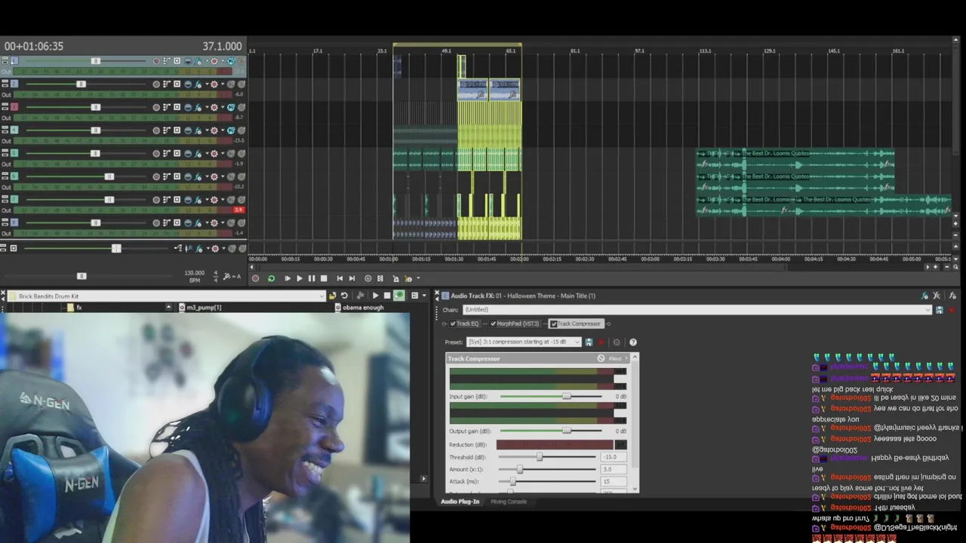Screen dimensions: 966x543
Task: Unmute track 1
Action: [231, 61]
